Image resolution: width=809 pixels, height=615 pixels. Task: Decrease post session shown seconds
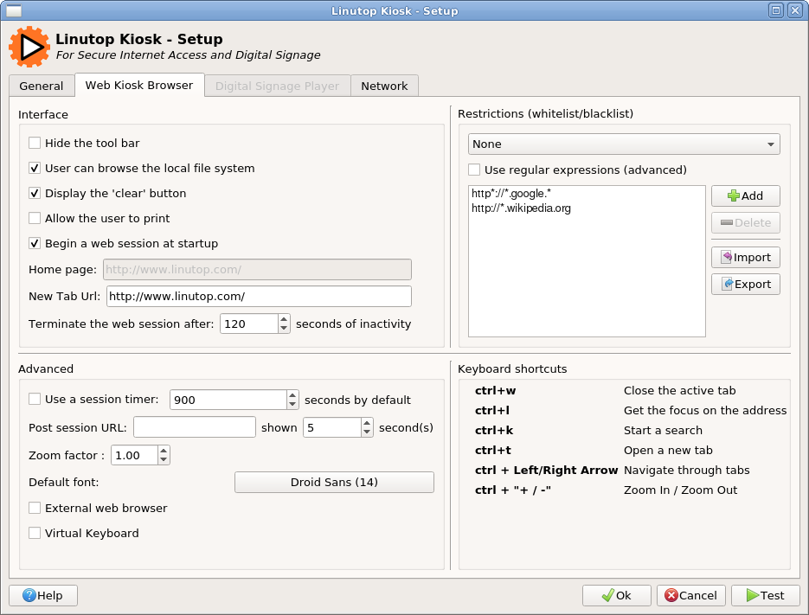coord(367,432)
